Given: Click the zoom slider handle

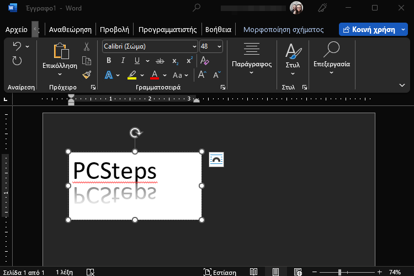Looking at the screenshot, I should (x=340, y=272).
